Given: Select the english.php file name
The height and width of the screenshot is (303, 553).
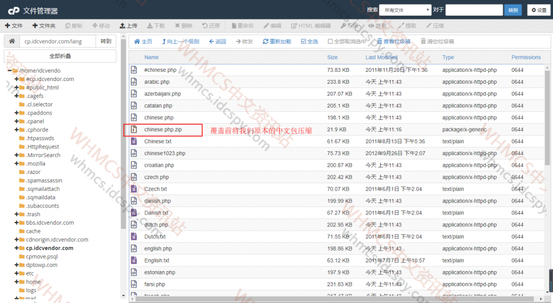Looking at the screenshot, I should pos(158,248).
